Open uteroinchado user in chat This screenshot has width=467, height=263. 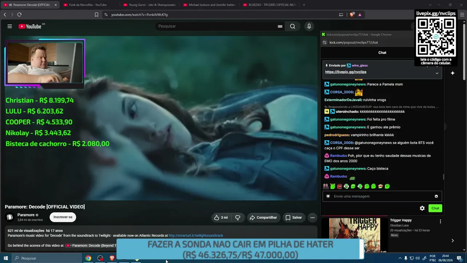pyautogui.click(x=347, y=111)
